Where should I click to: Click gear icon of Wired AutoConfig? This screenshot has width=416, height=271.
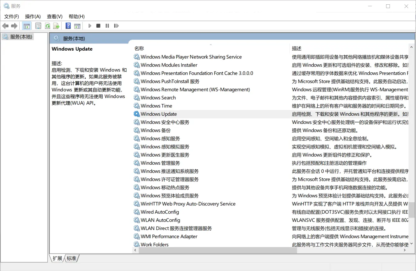[137, 212]
